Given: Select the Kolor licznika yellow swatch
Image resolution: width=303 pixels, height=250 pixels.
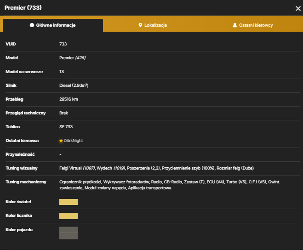Looking at the screenshot, I should [x=69, y=216].
